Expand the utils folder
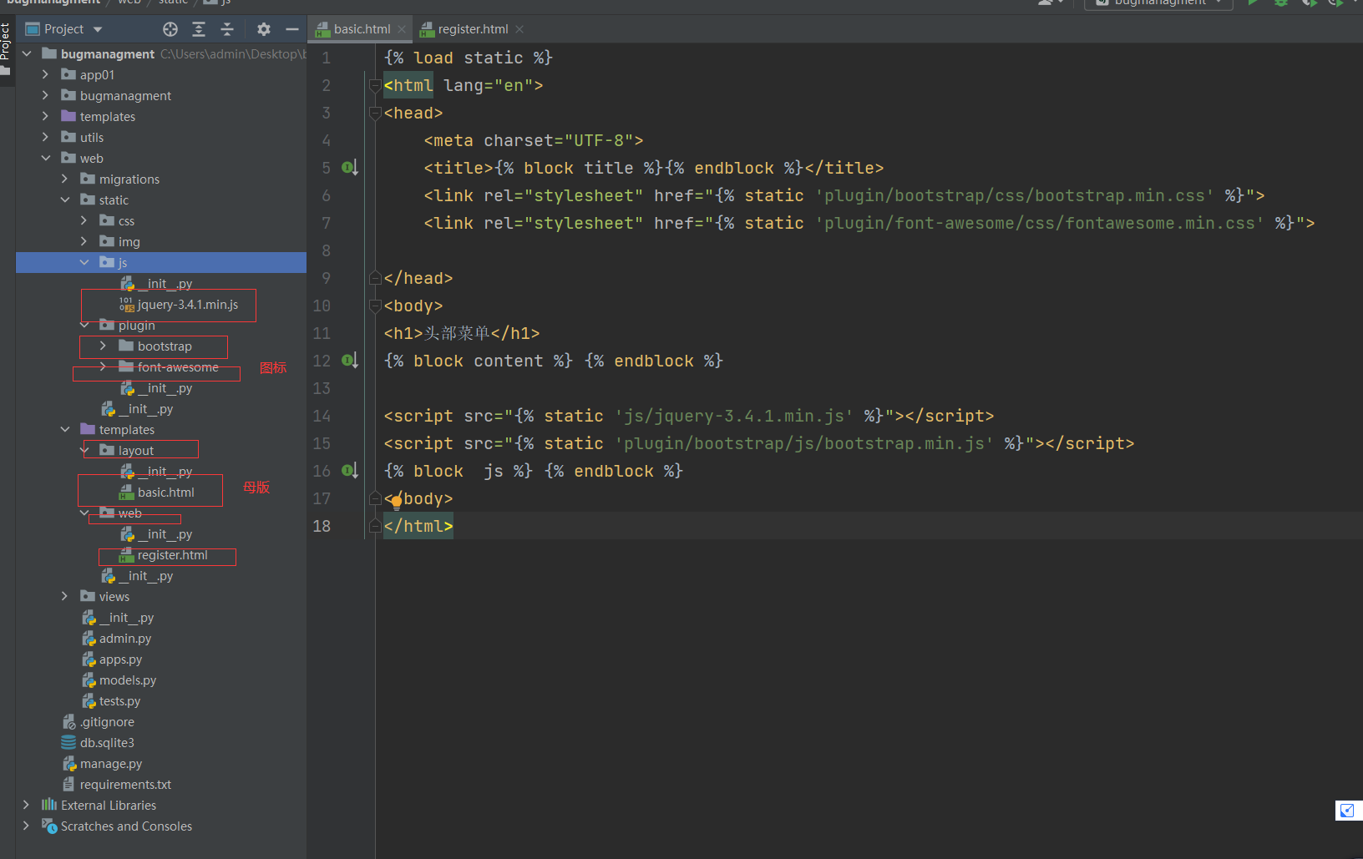The width and height of the screenshot is (1363, 859). tap(46, 138)
